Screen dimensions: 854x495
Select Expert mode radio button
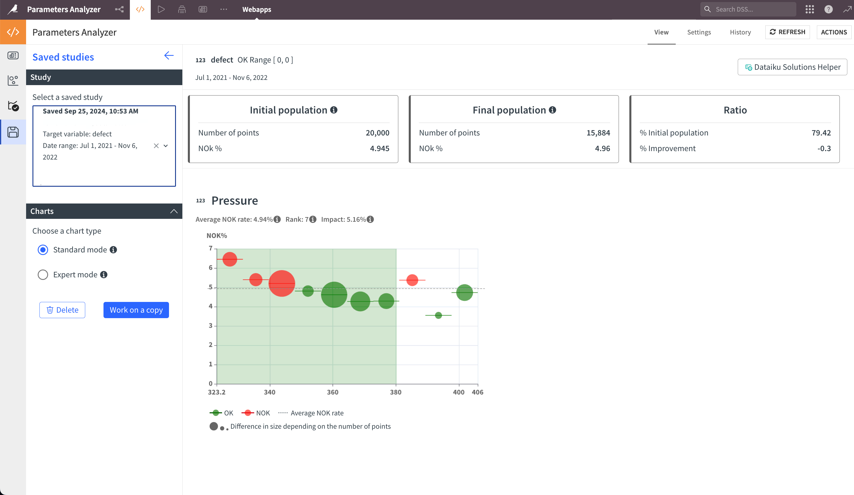point(43,275)
